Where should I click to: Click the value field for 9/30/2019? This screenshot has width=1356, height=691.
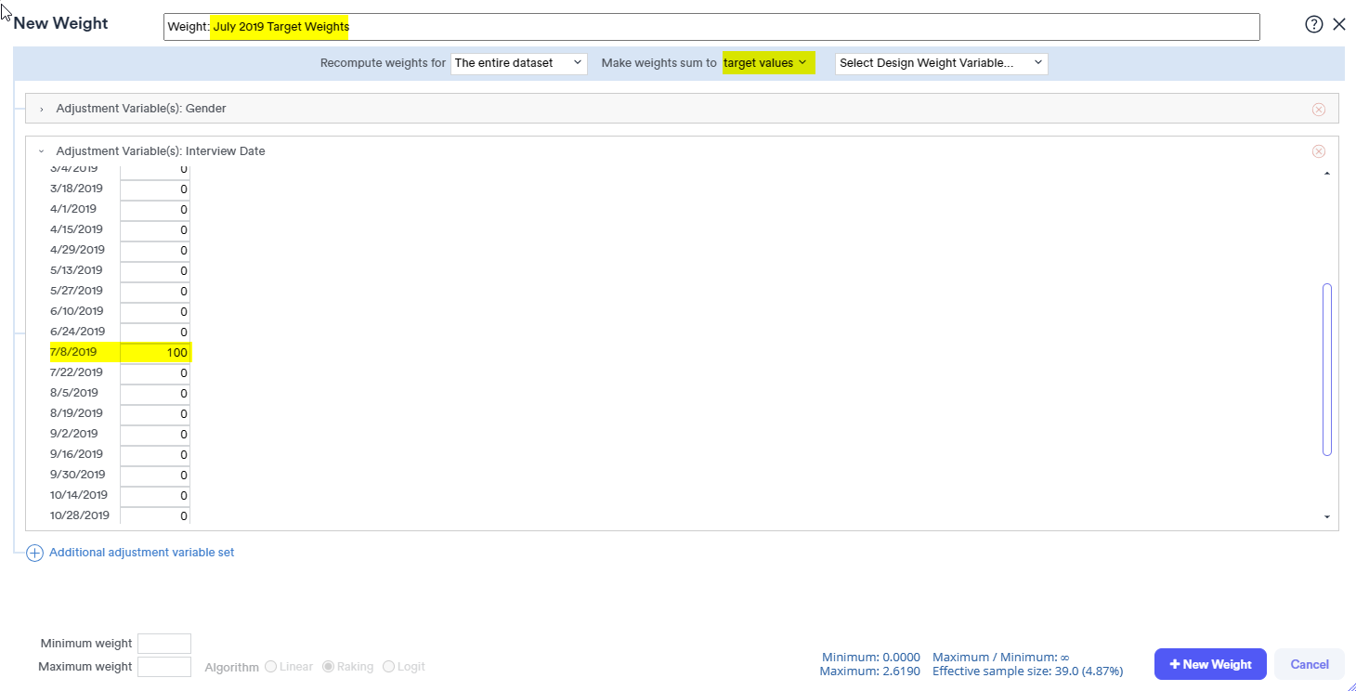point(155,476)
